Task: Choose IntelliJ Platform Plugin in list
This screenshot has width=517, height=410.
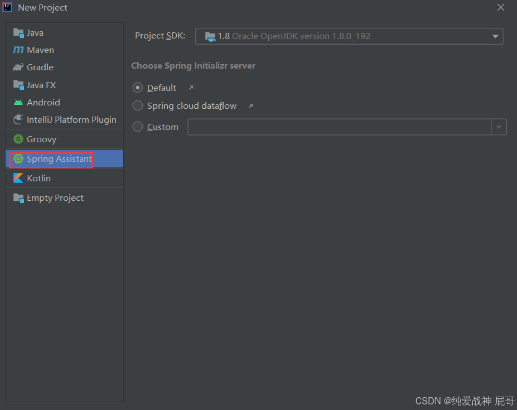Action: [x=65, y=119]
